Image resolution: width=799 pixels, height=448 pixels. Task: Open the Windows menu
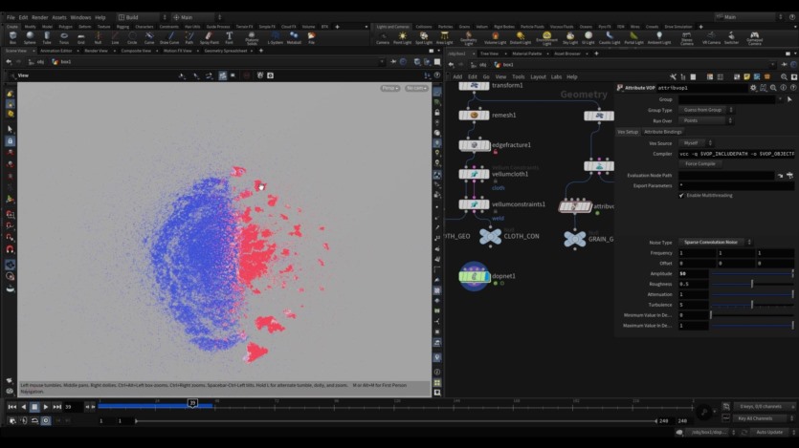80,17
